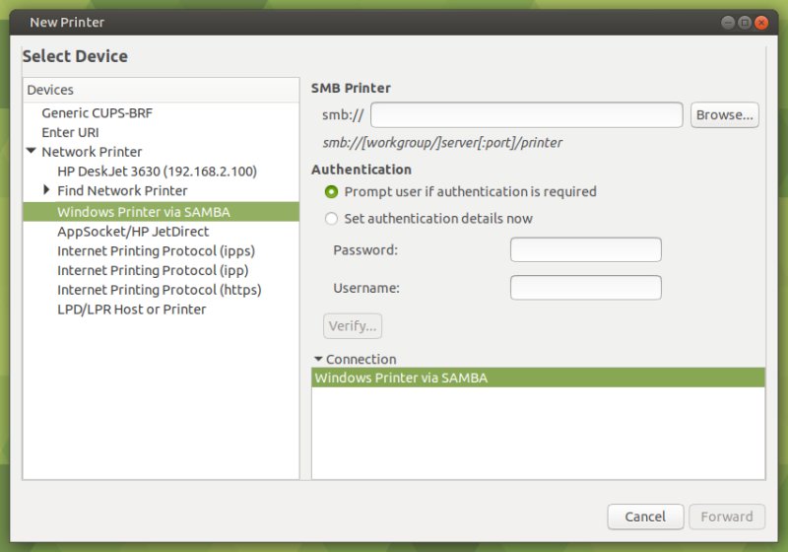
Task: Expand the Find Network Printer node
Action: click(46, 190)
